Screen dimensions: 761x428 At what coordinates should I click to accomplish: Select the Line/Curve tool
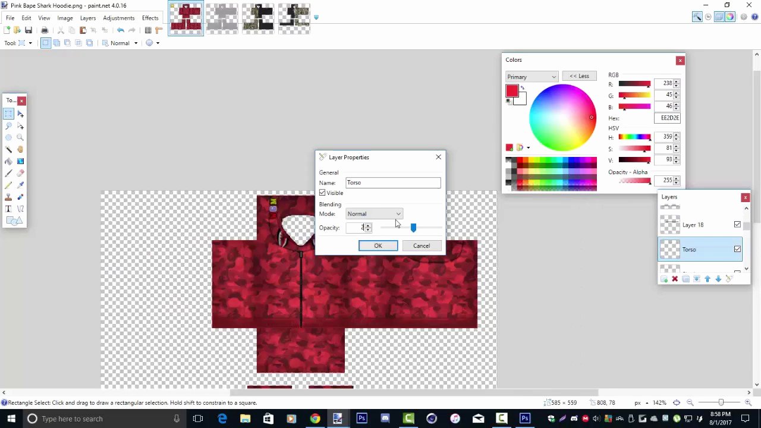coord(20,209)
